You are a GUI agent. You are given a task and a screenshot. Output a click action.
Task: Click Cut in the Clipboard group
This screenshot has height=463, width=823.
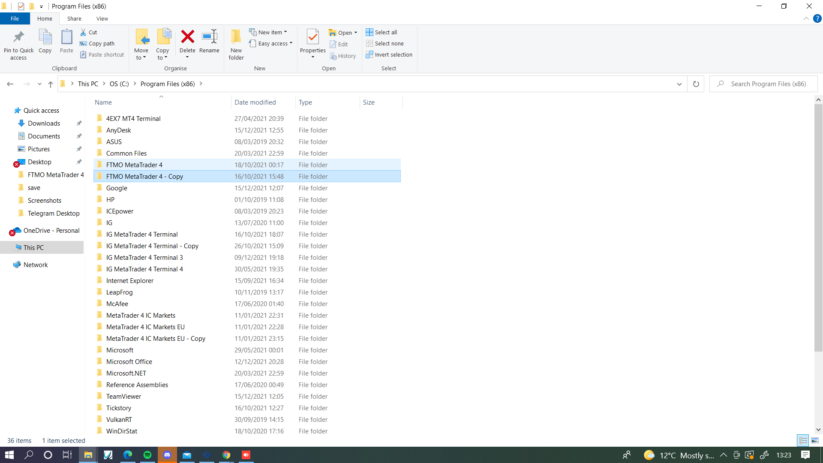pos(89,32)
